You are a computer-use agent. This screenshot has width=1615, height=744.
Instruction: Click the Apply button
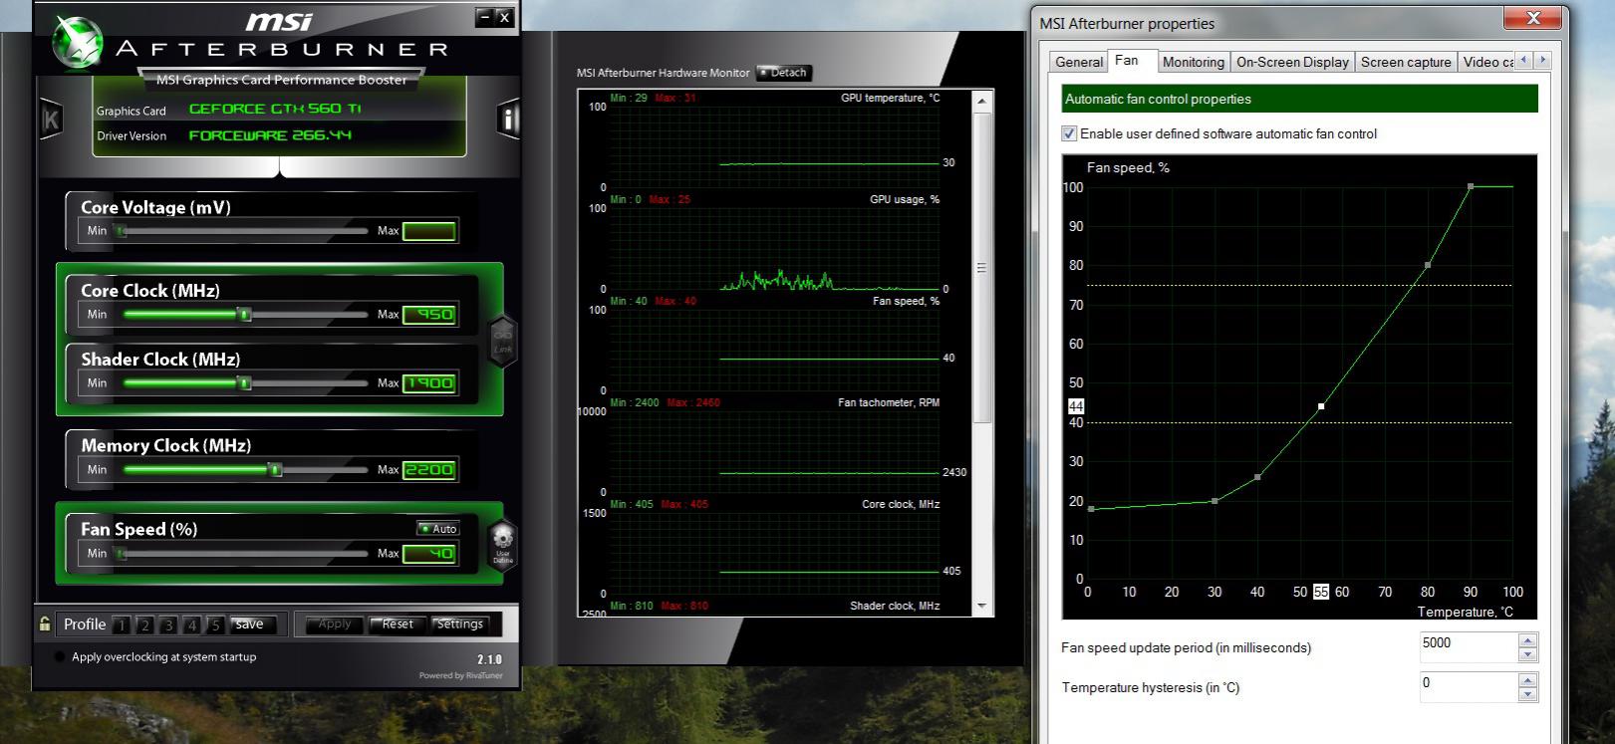click(x=335, y=624)
